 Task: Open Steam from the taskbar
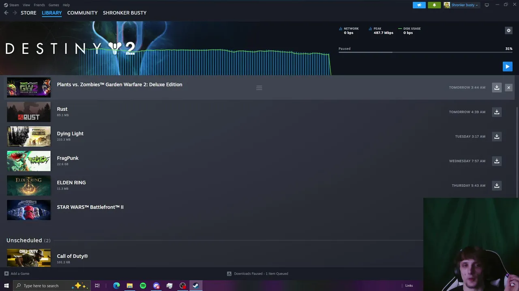(196, 286)
